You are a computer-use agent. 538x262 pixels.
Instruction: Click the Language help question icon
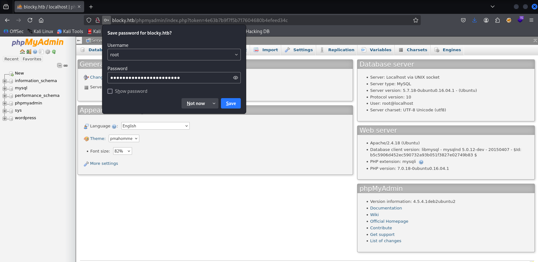pos(114,126)
